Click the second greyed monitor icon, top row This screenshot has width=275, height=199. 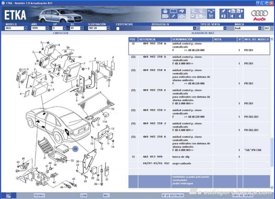[x=203, y=11]
